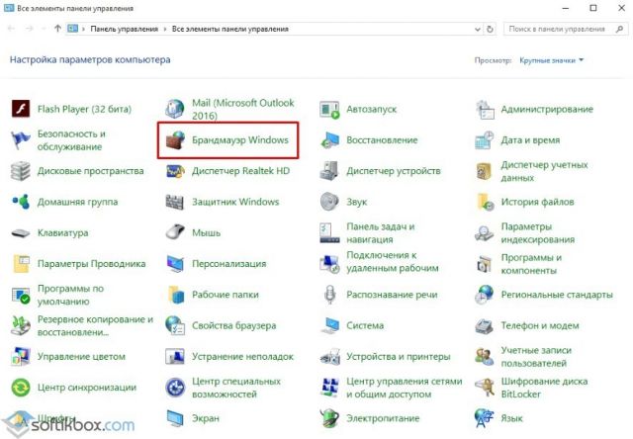This screenshot has height=439, width=633.
Task: Click the Распознавание речи microphone icon
Action: click(x=329, y=295)
